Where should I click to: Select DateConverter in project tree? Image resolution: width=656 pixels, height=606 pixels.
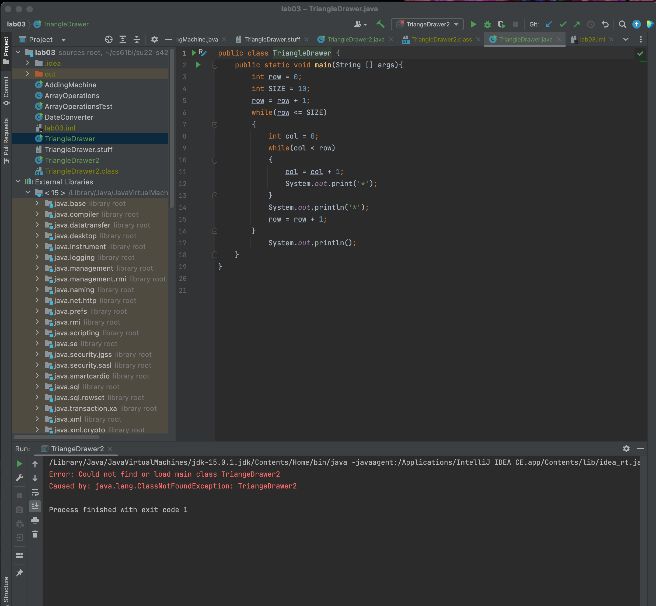point(69,117)
